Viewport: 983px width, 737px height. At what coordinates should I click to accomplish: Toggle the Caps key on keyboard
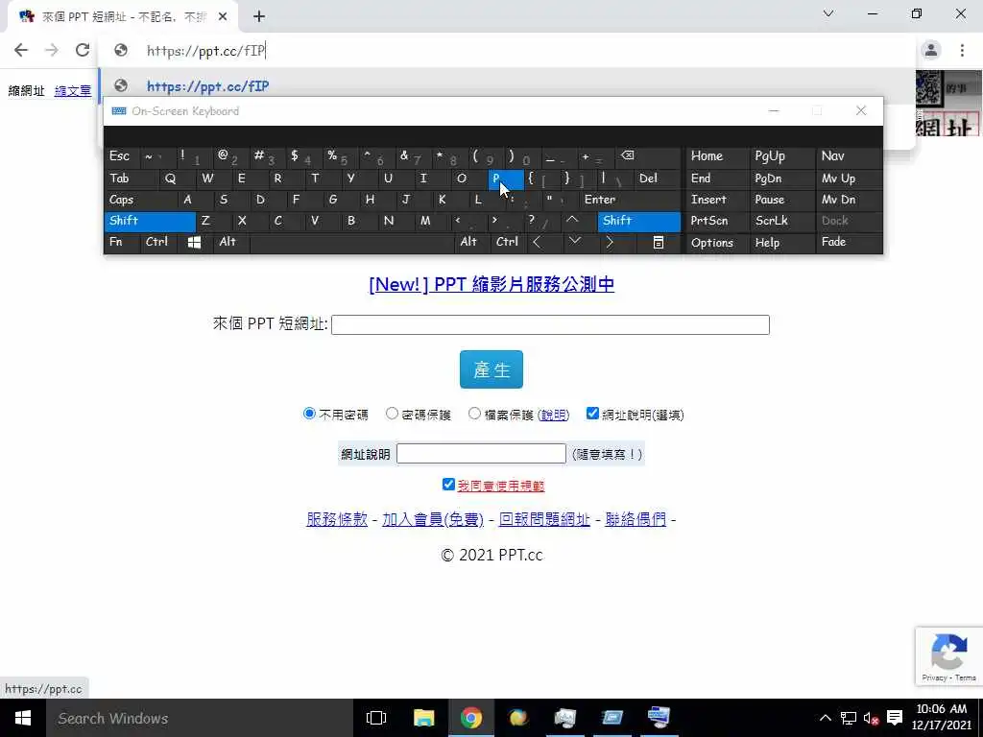click(x=141, y=200)
